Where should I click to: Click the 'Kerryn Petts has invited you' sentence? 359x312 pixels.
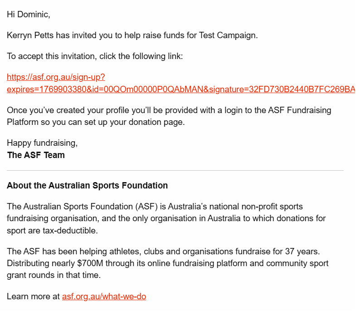pos(132,35)
